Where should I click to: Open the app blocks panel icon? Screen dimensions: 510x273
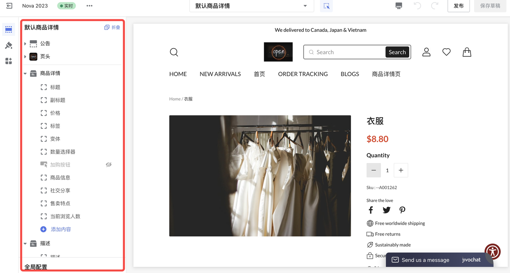click(8, 61)
